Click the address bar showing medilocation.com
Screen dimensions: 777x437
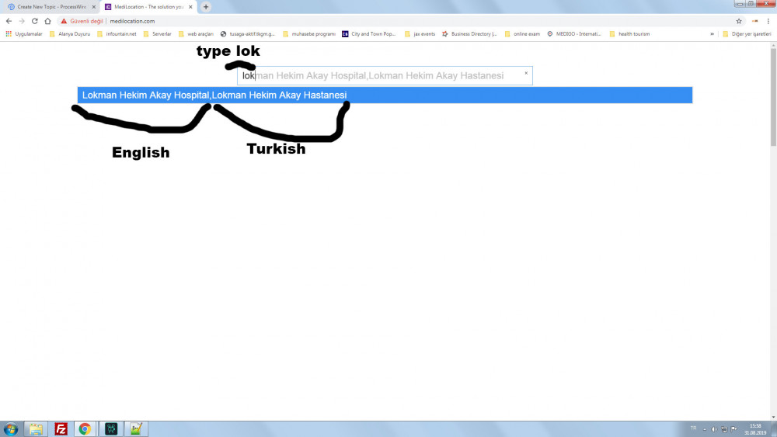pos(396,21)
